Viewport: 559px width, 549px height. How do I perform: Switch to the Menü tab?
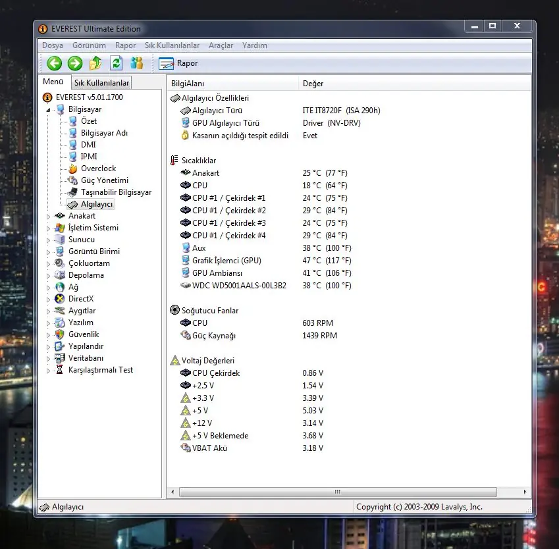(53, 82)
